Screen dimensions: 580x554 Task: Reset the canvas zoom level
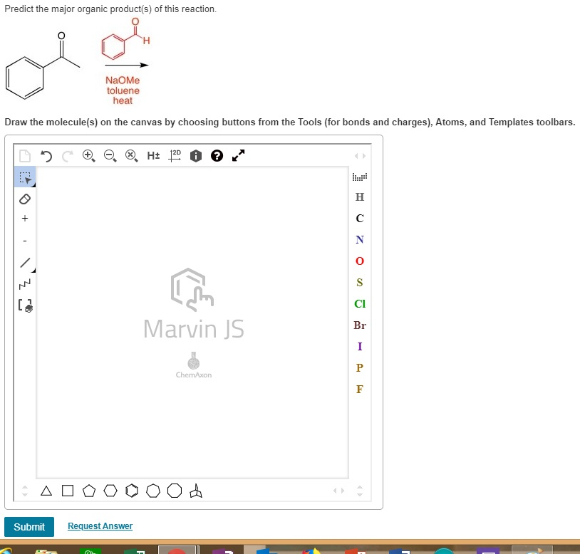click(130, 155)
